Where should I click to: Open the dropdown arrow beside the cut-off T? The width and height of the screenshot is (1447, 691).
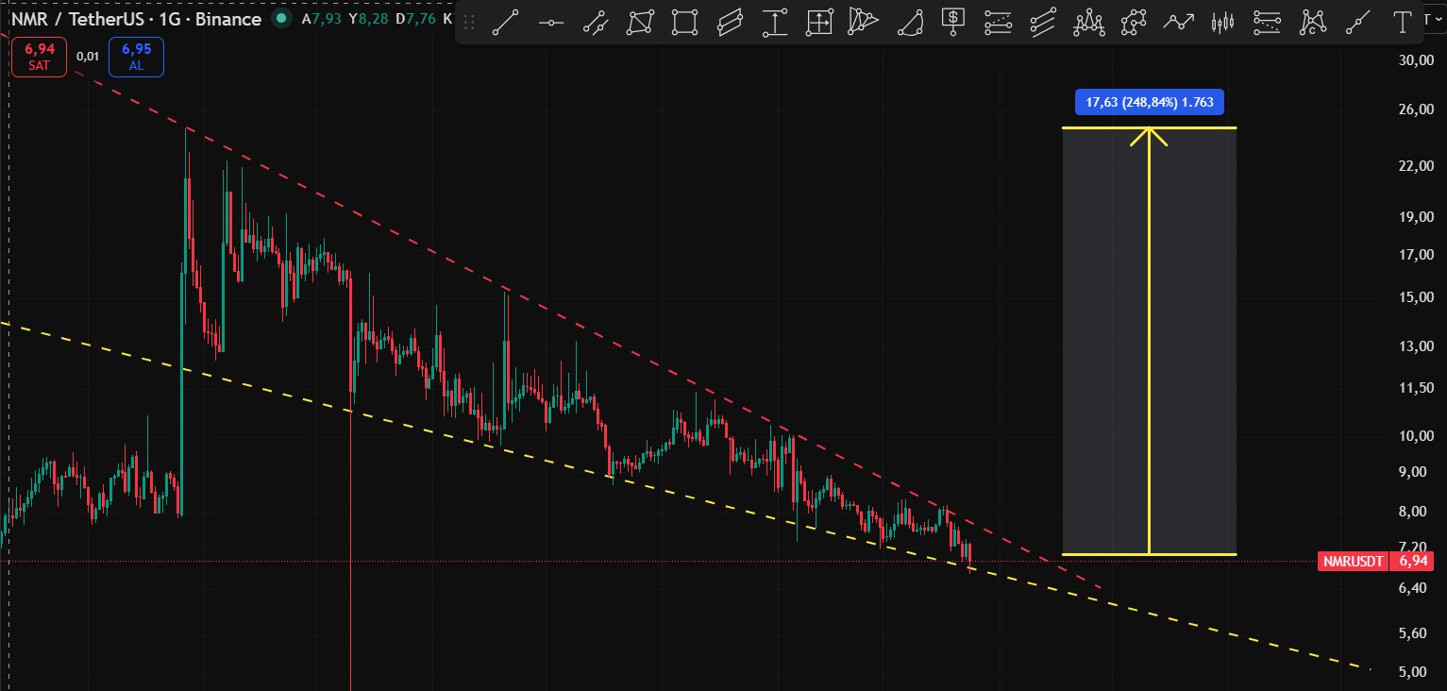[x=1437, y=17]
